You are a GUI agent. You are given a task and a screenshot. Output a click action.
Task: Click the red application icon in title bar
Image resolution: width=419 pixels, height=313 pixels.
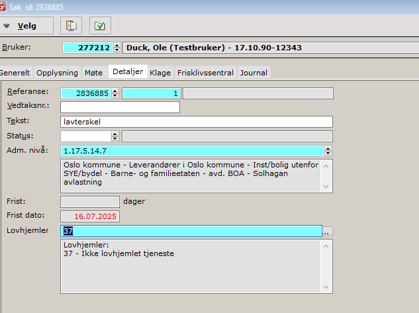(x=3, y=6)
